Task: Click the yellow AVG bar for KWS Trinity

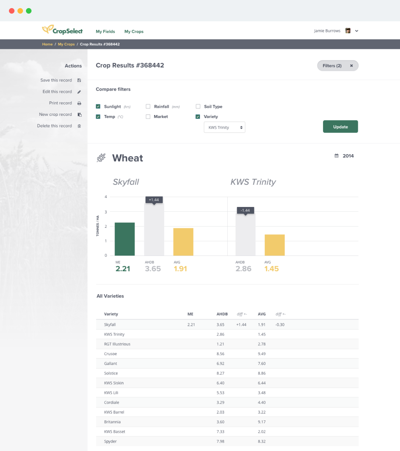Action: pos(275,245)
